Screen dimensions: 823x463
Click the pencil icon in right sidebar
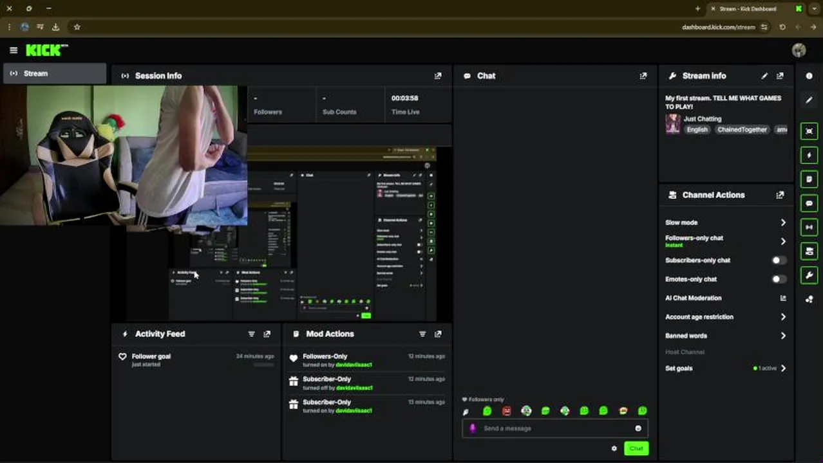[x=809, y=100]
